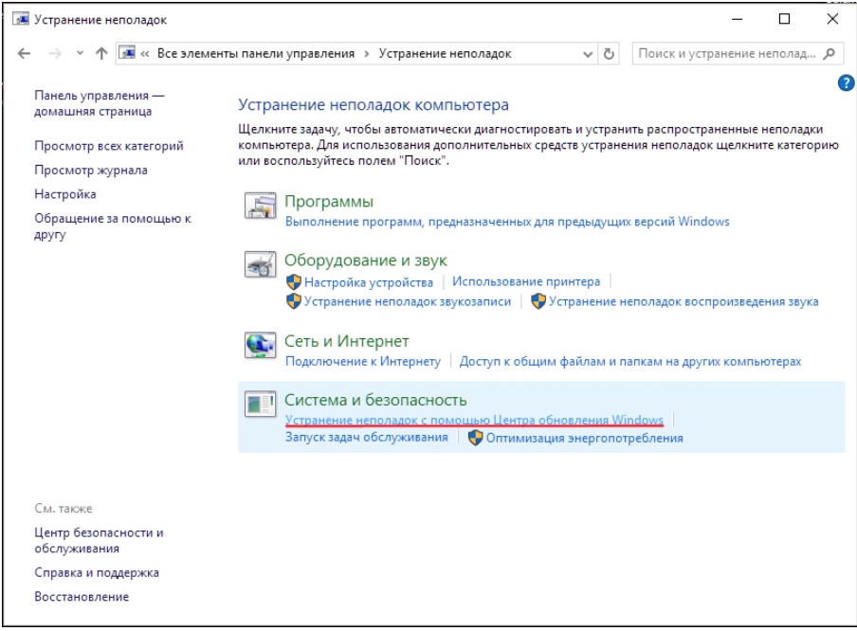Click shield icon beside Настройка устройства
The width and height of the screenshot is (857, 631).
[x=294, y=282]
